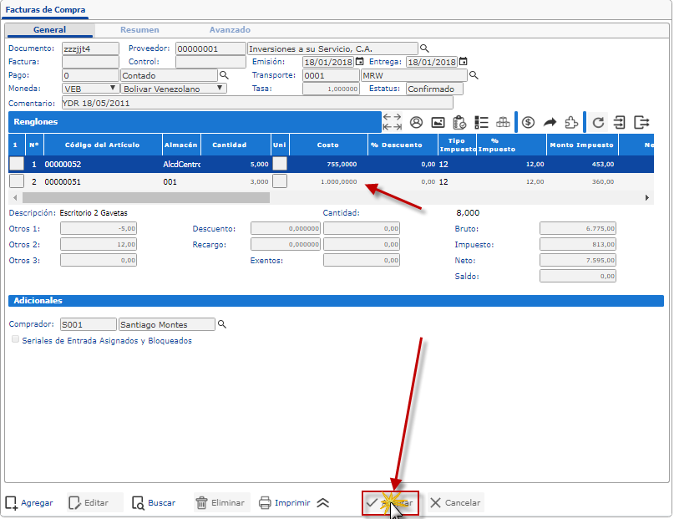Tick the checkbox on row 2 article 00000051

pyautogui.click(x=17, y=181)
